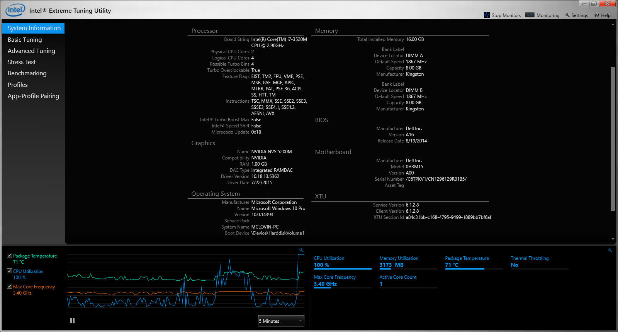Viewport: 618px width, 332px height.
Task: Pause the monitoring graph
Action: pyautogui.click(x=72, y=321)
